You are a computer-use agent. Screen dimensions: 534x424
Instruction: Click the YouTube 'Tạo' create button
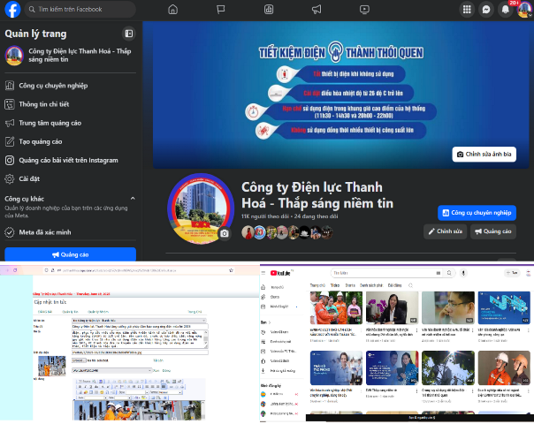pos(512,273)
